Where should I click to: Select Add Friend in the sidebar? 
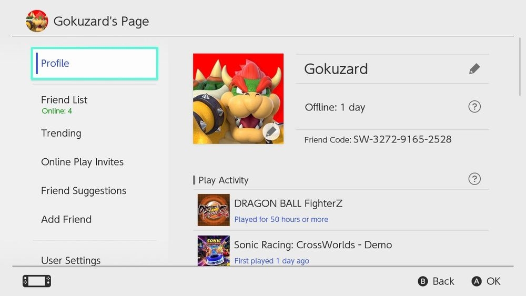tap(66, 219)
